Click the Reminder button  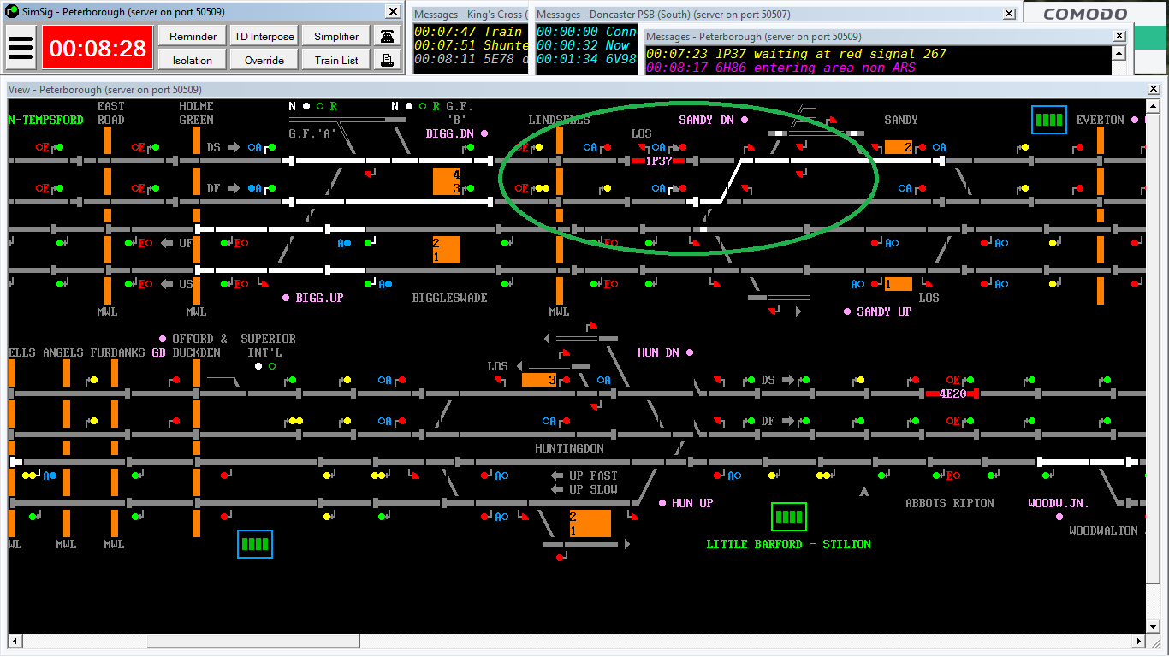(193, 36)
